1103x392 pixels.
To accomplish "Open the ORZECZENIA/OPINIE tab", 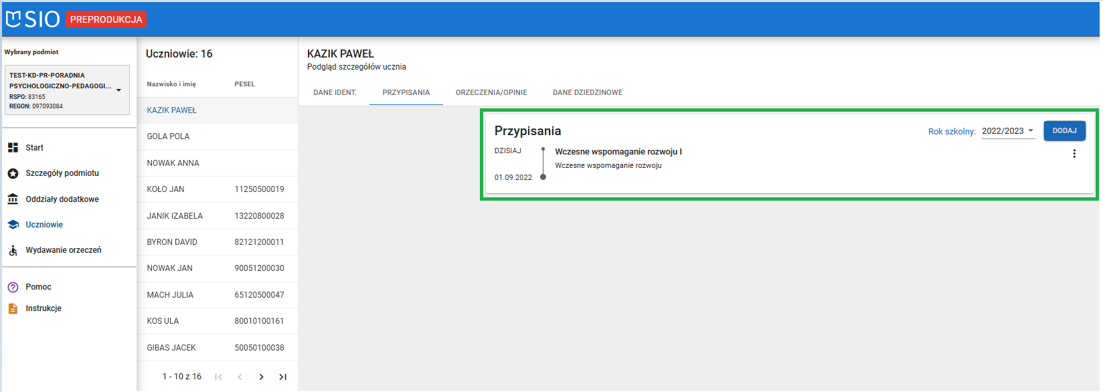I will 491,93.
